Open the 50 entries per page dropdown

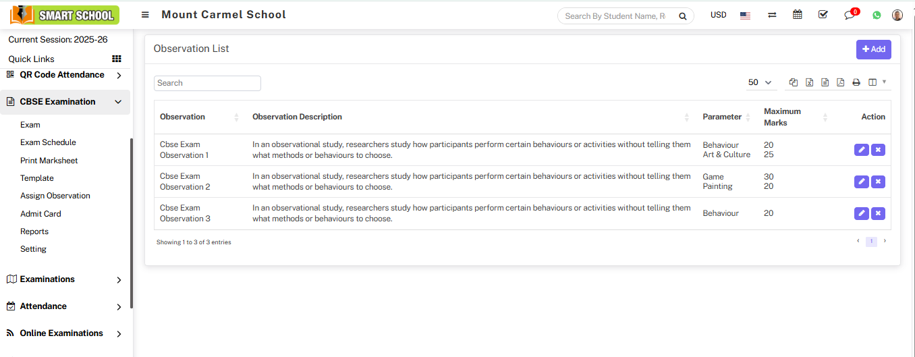pyautogui.click(x=760, y=82)
